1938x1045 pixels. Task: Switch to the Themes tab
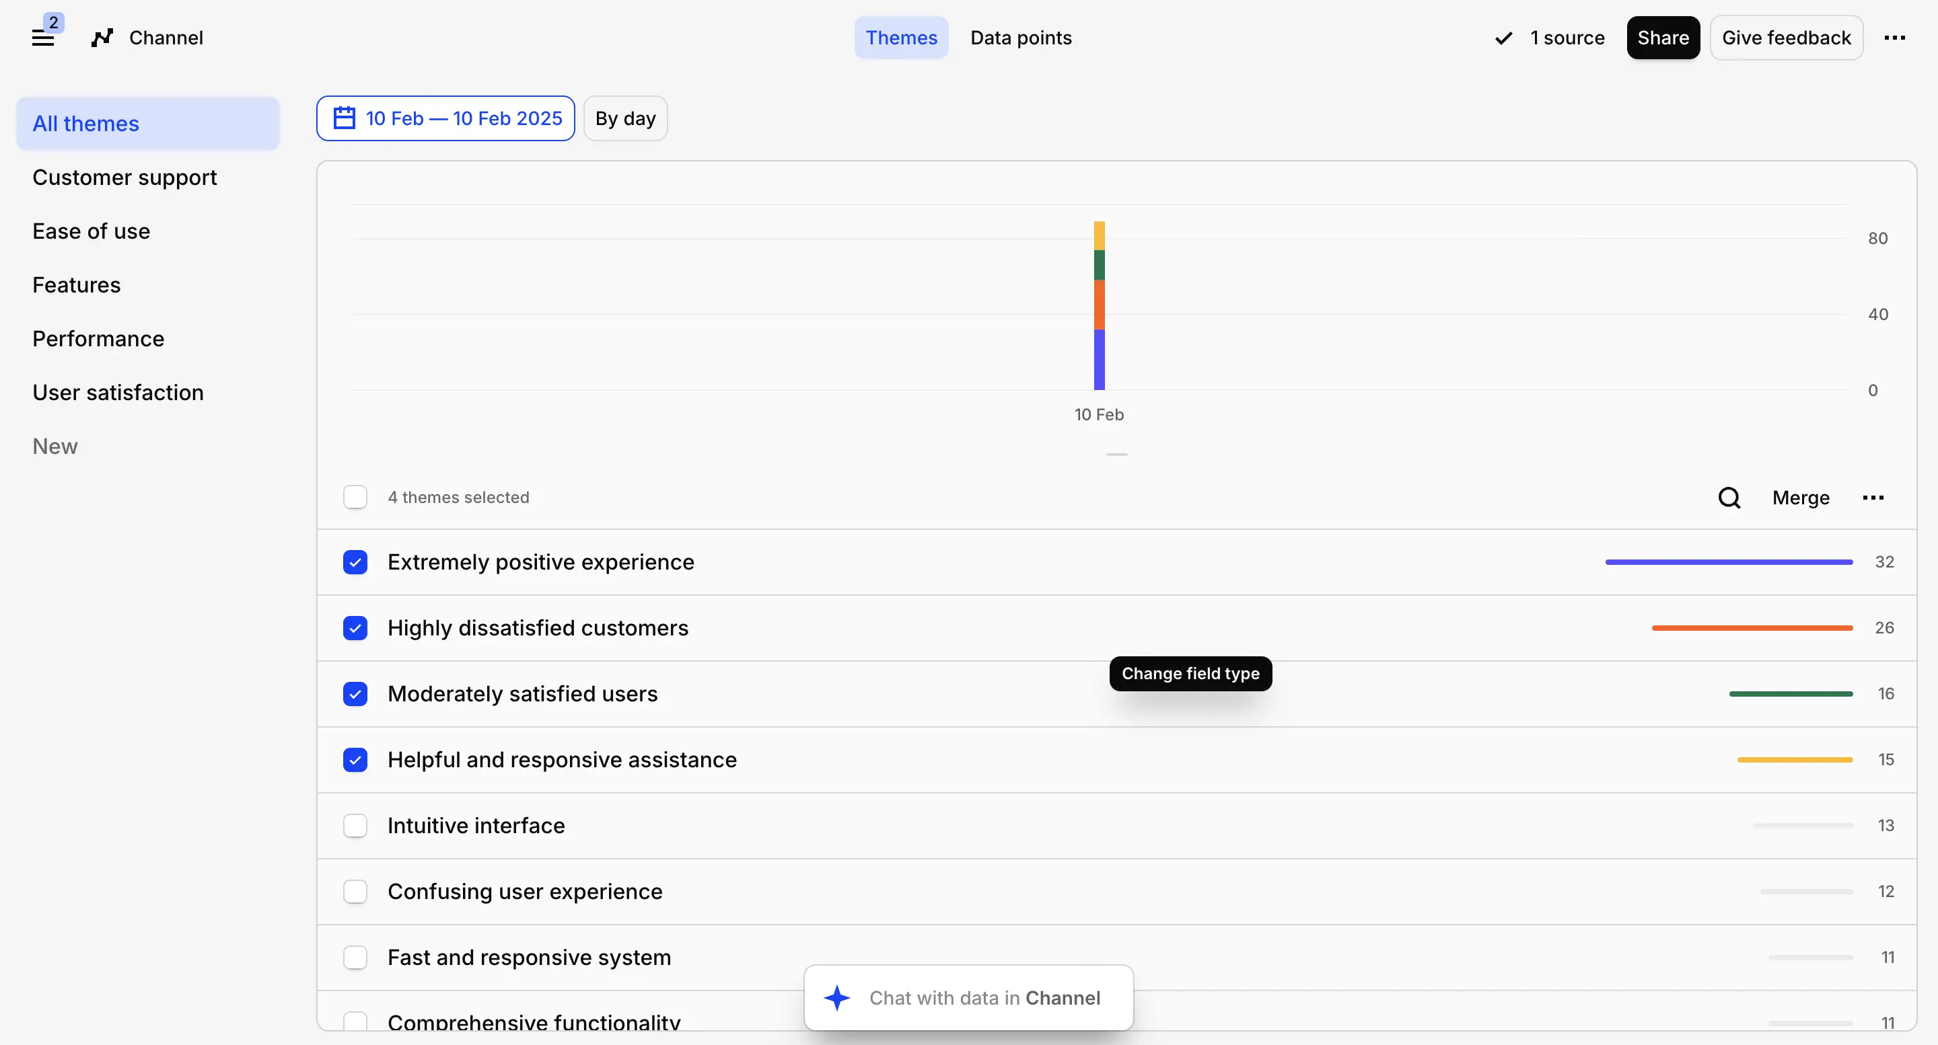click(x=901, y=37)
